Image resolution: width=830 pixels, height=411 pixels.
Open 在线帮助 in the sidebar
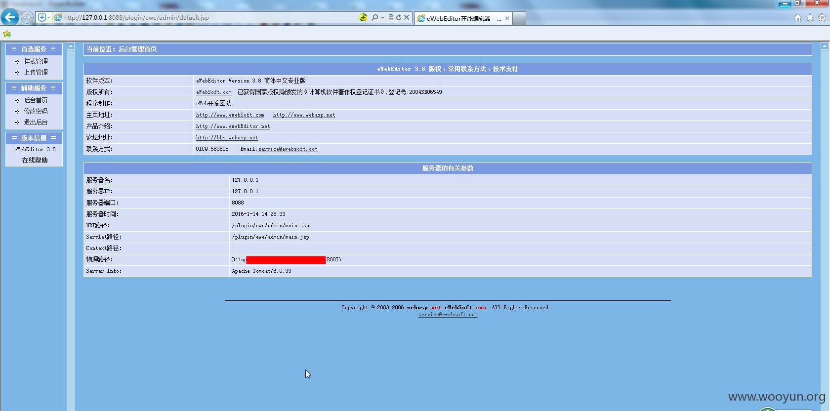click(35, 160)
